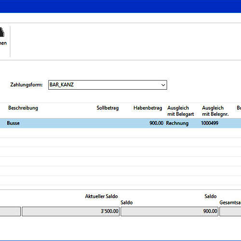This screenshot has width=241, height=241.
Task: Select the Busse description cell
Action: [x=13, y=123]
